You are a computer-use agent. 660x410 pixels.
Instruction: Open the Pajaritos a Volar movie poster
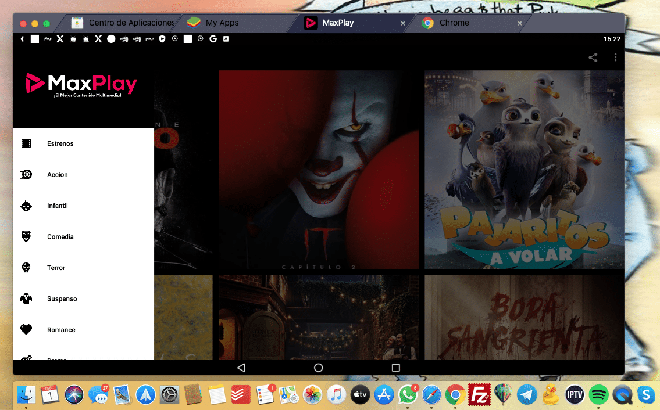coord(523,170)
